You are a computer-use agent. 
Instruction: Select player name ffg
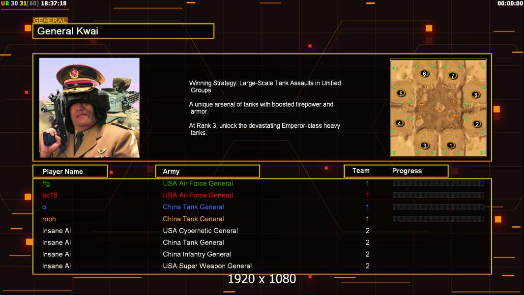pyautogui.click(x=46, y=183)
